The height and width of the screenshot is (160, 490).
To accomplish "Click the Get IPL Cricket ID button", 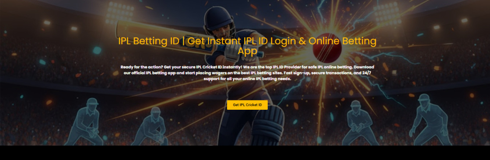I will tap(247, 105).
